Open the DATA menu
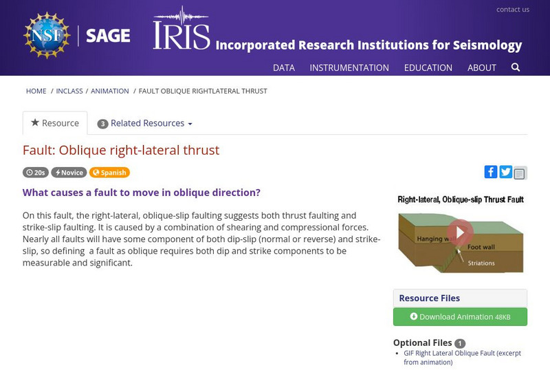The image size is (550, 370). (x=284, y=68)
